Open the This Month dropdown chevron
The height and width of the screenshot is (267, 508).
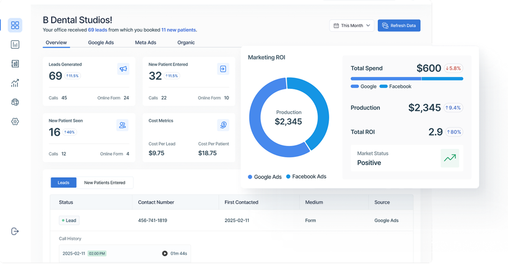click(x=368, y=25)
